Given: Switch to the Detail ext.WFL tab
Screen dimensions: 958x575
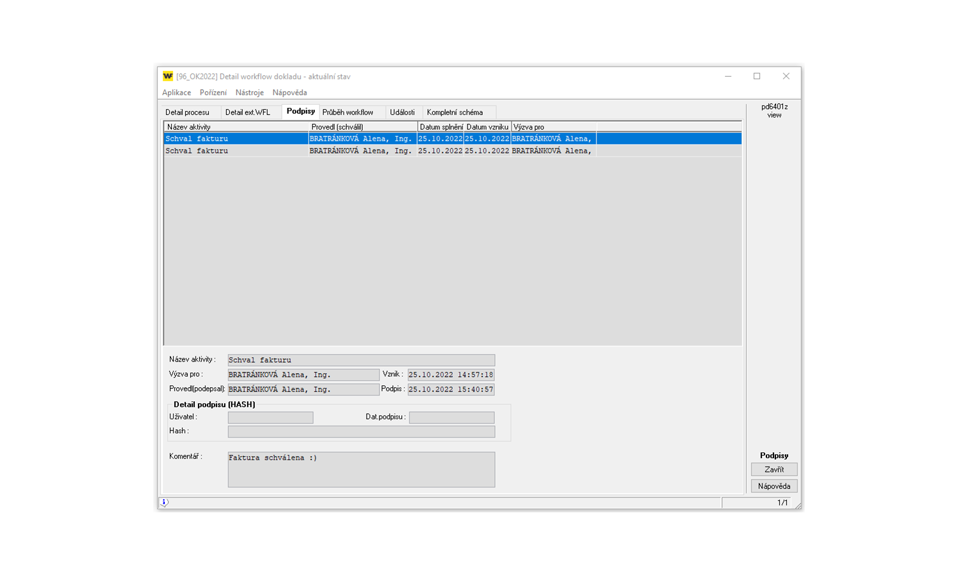Looking at the screenshot, I should click(x=248, y=112).
